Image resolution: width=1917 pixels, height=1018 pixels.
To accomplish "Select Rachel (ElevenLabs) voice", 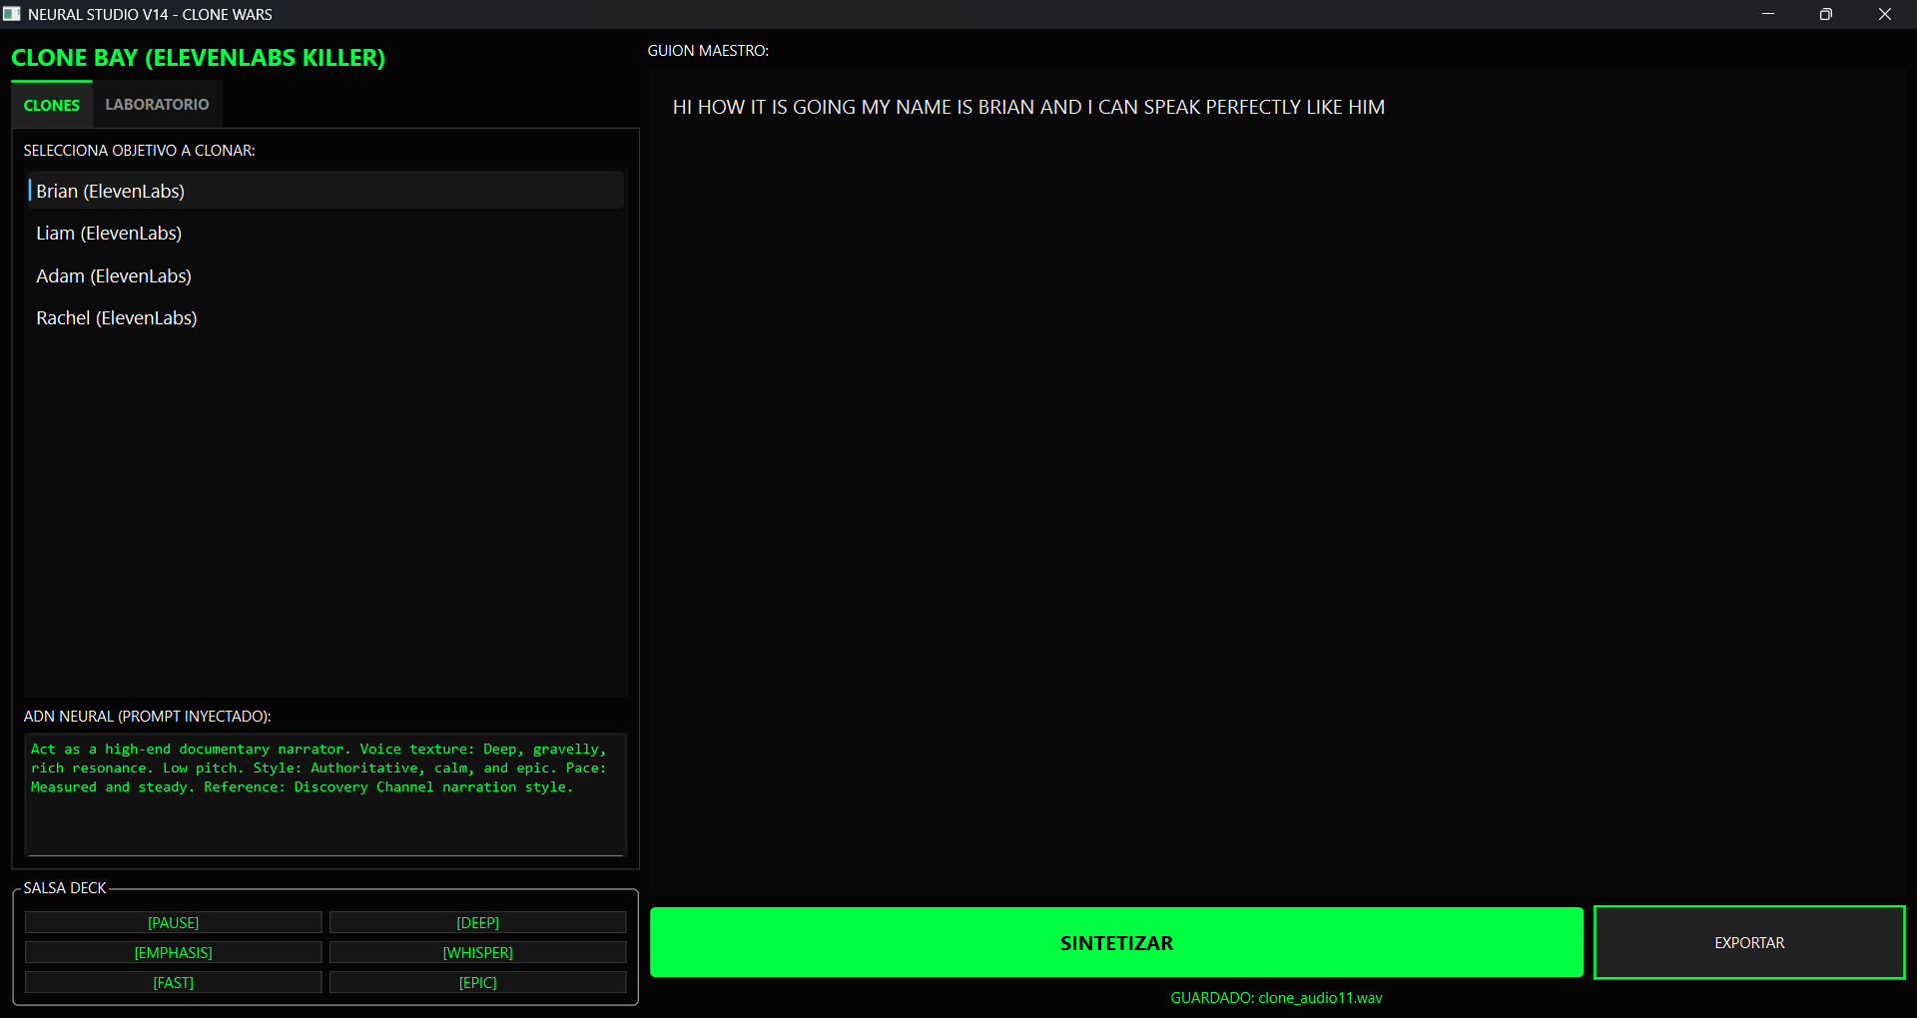I will tap(117, 318).
